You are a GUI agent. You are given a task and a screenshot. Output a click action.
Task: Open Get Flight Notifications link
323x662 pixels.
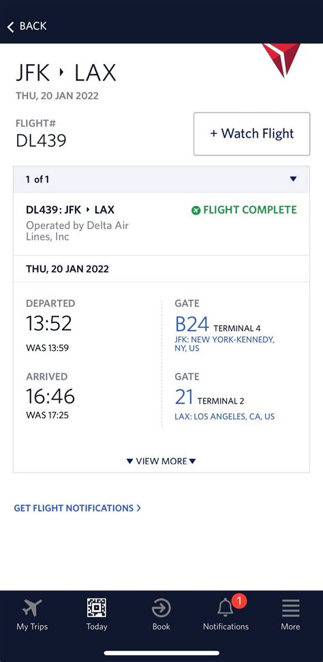click(77, 508)
